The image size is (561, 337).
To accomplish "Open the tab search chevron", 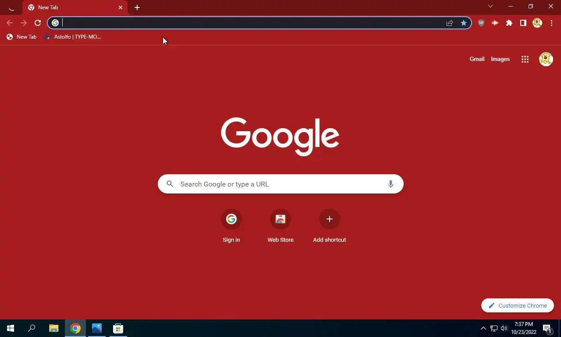I will (x=490, y=7).
